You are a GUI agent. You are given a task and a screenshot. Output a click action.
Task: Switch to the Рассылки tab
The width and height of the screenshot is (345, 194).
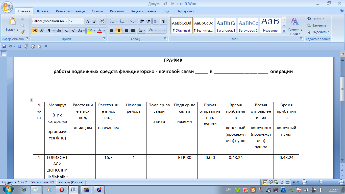click(117, 11)
